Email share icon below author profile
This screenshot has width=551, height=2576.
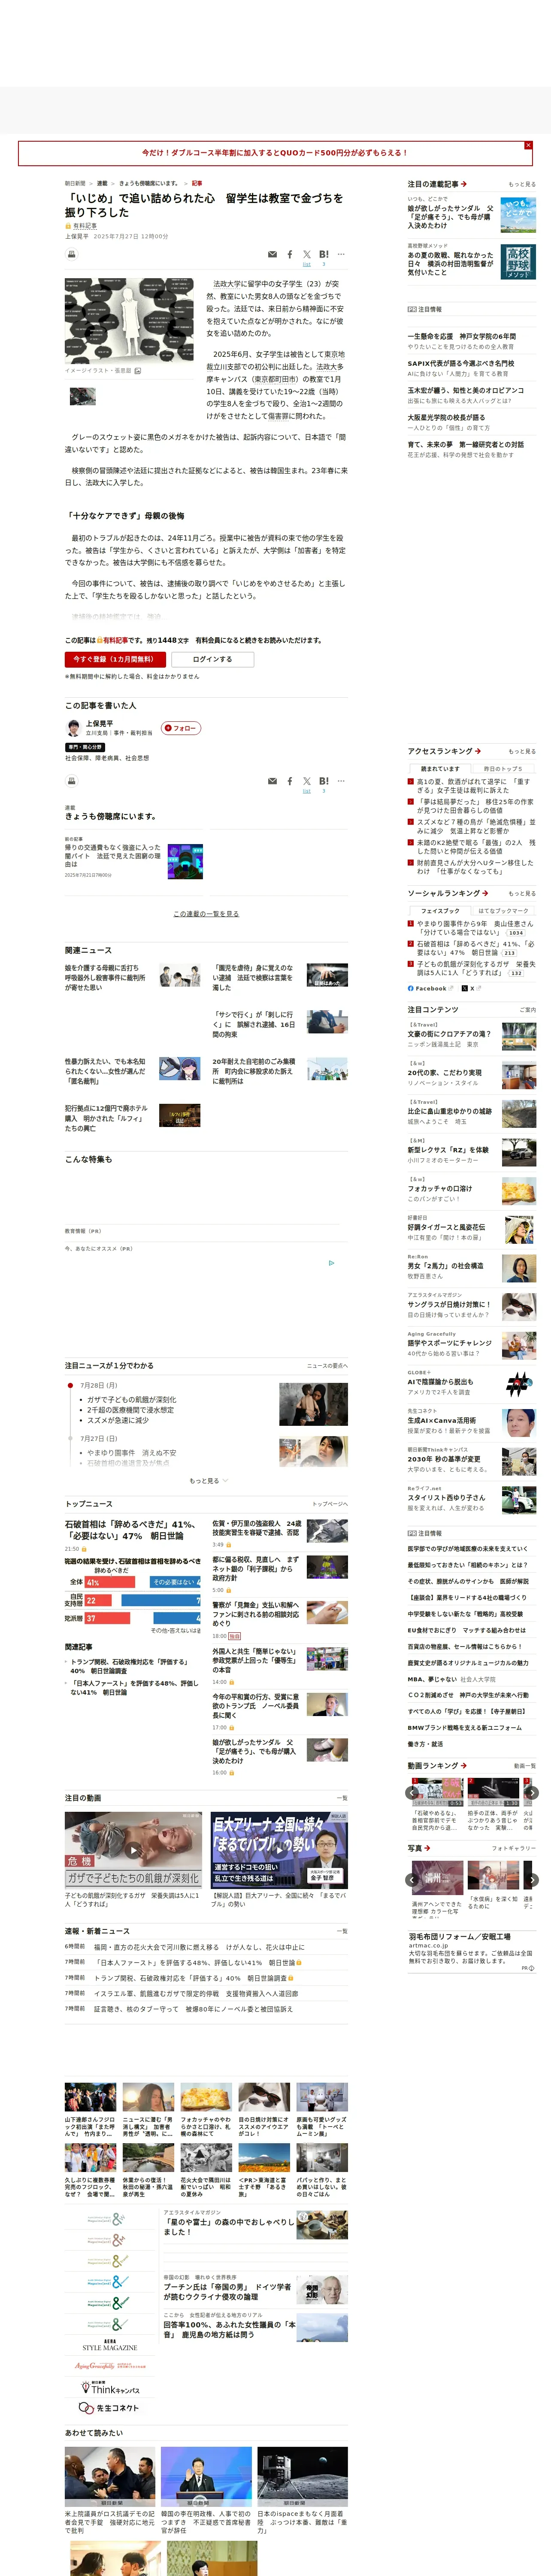tap(272, 781)
